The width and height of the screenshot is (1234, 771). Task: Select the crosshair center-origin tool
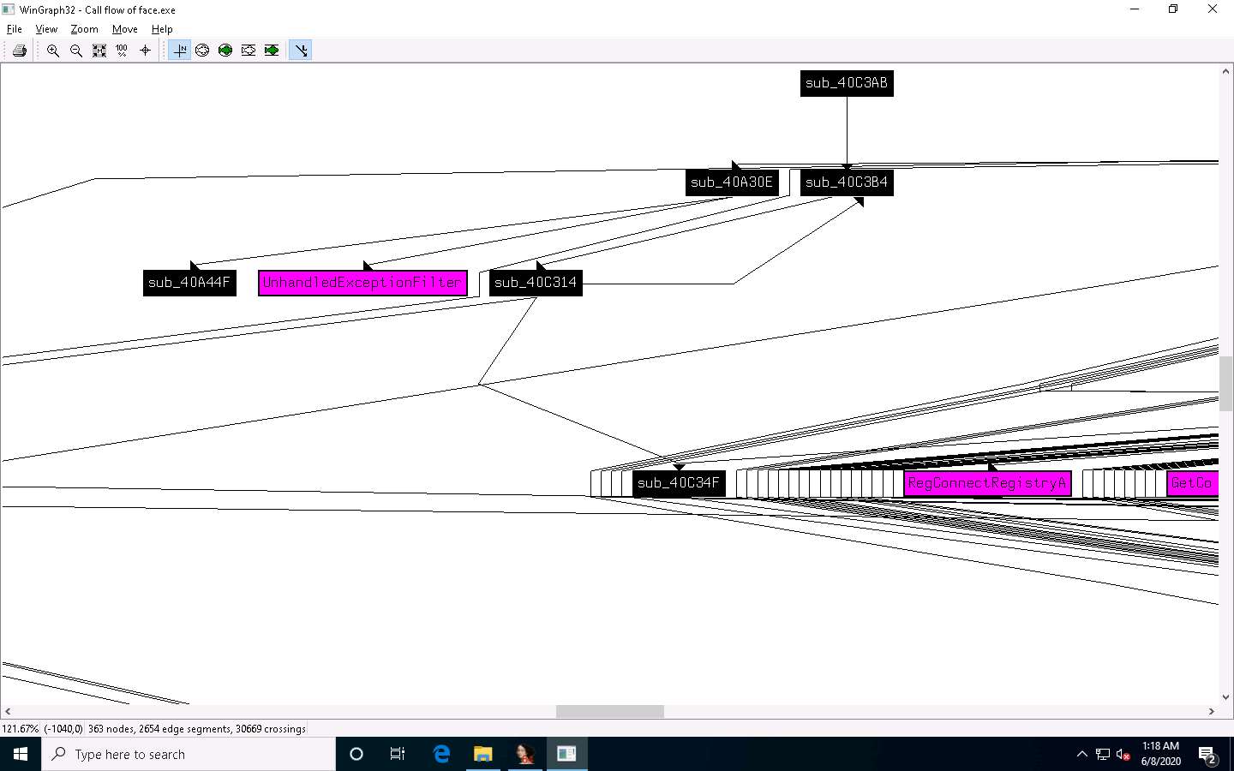(x=145, y=51)
